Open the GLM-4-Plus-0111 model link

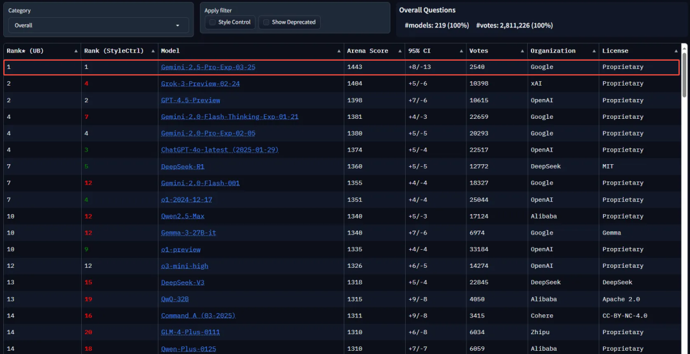190,332
